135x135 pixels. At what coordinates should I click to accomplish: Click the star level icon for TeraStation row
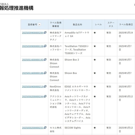pyautogui.click(x=95, y=46)
